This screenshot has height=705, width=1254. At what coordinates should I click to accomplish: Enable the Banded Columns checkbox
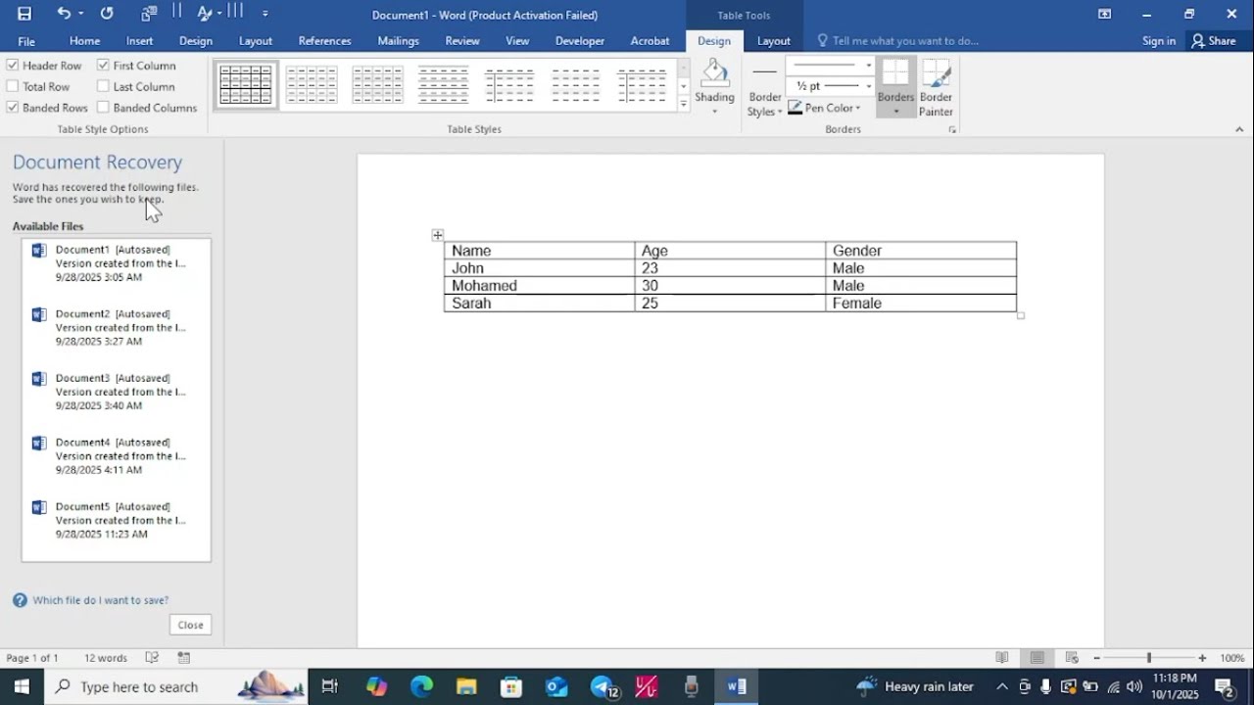(x=103, y=108)
